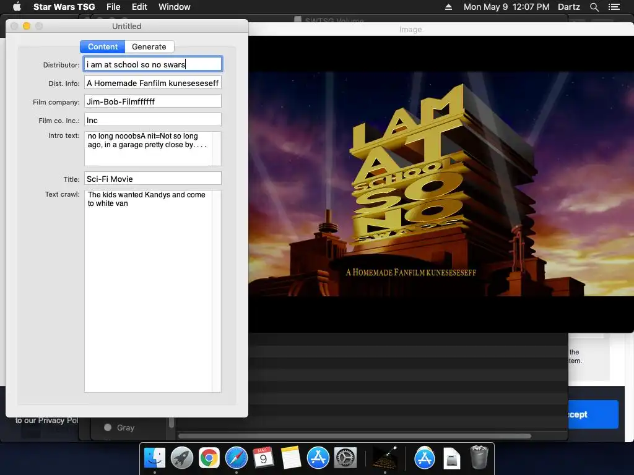Image resolution: width=634 pixels, height=475 pixels.
Task: Click the generated logo preview image
Action: (441, 184)
